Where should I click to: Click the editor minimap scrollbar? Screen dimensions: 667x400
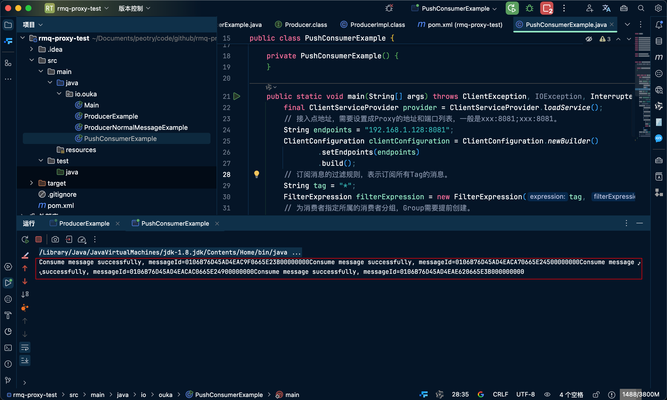click(642, 86)
